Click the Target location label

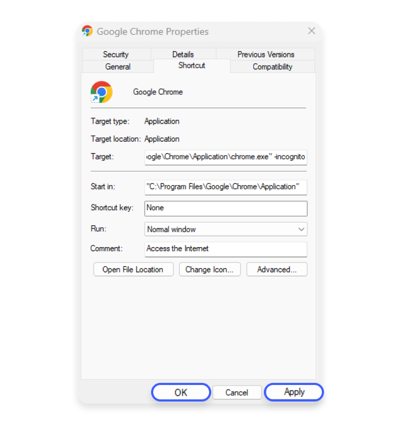point(115,139)
